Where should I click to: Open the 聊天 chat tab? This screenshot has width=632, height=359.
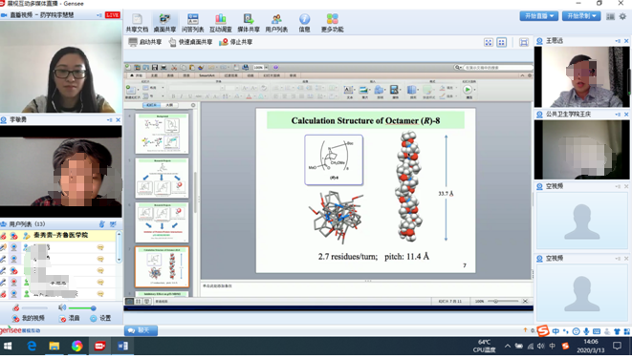pos(141,330)
